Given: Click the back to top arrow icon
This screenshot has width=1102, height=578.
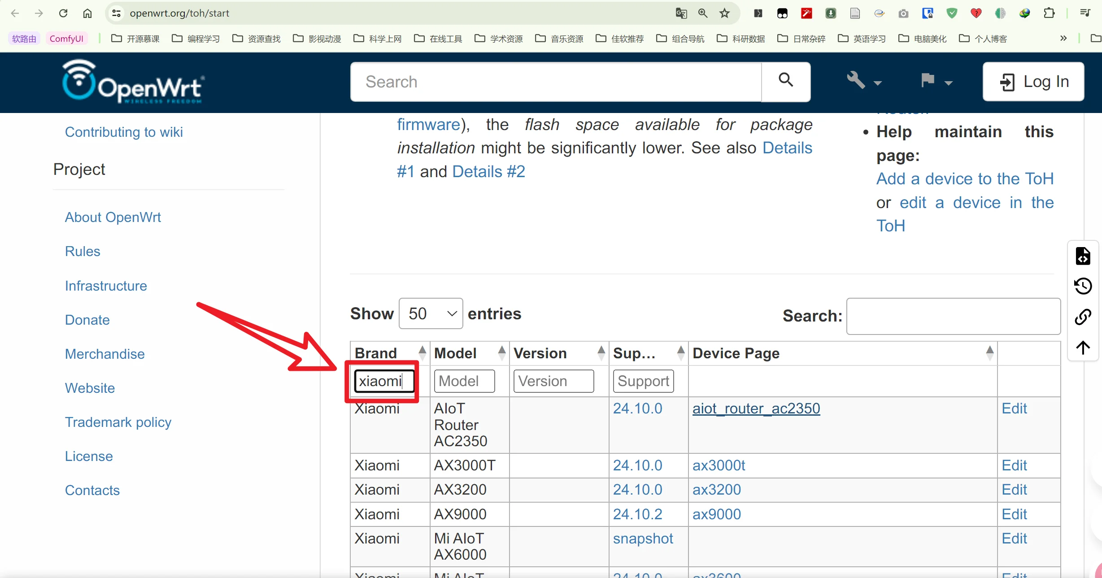Looking at the screenshot, I should (1083, 347).
